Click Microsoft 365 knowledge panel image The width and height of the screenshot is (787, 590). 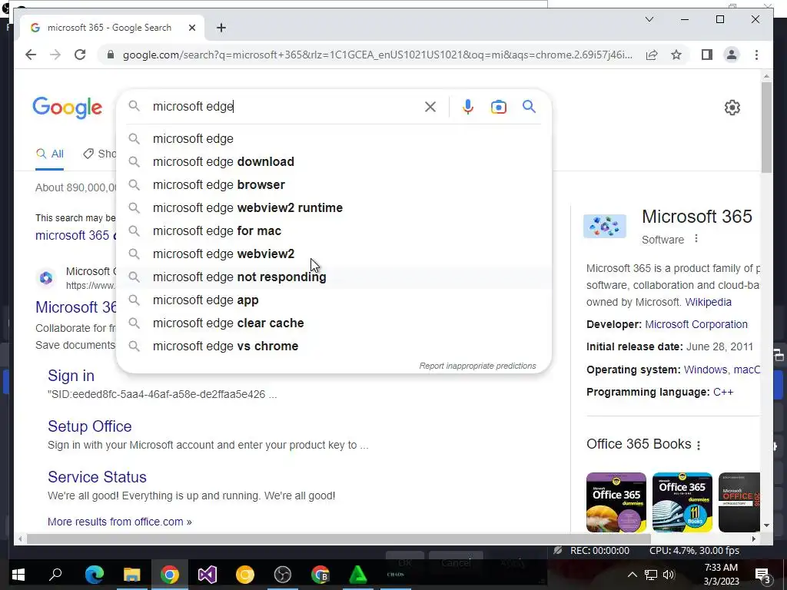605,226
